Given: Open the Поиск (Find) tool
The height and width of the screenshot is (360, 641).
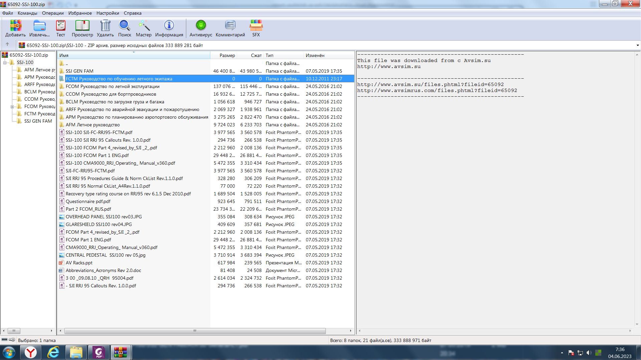Looking at the screenshot, I should pyautogui.click(x=125, y=28).
